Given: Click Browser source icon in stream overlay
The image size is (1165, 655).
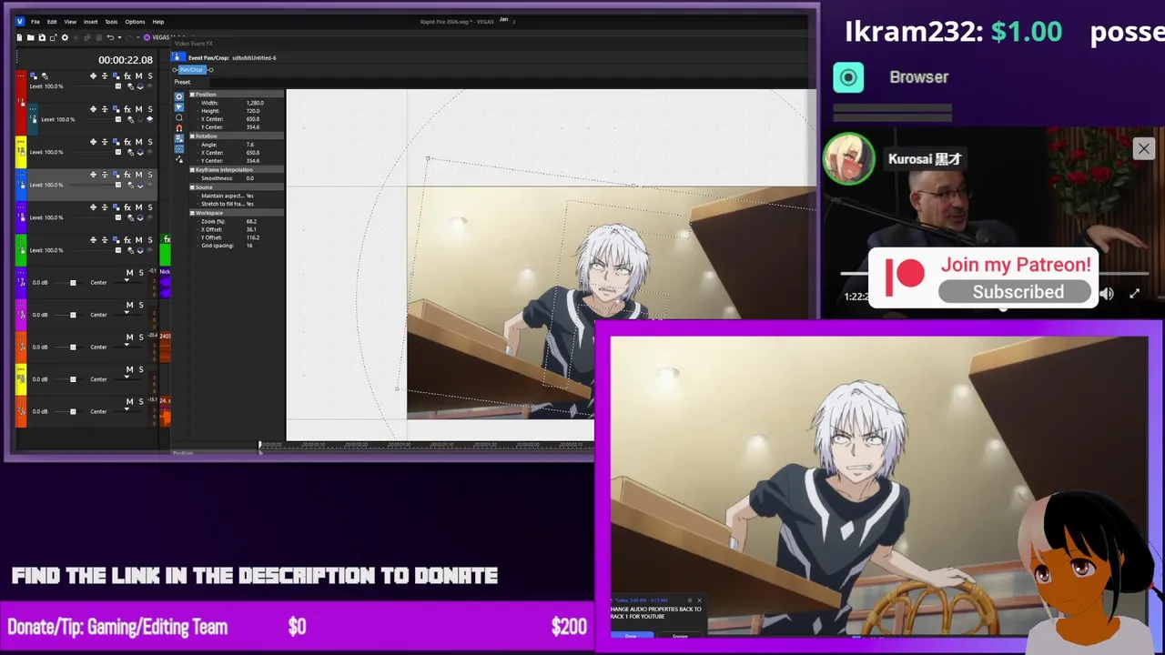Looking at the screenshot, I should click(x=848, y=77).
